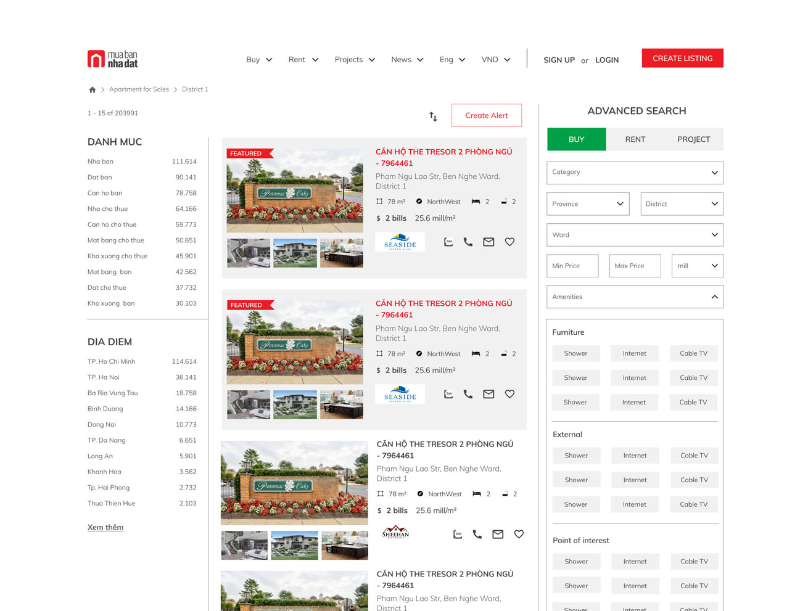This screenshot has height=611, width=808.
Task: Open the District dropdown
Action: [x=682, y=204]
